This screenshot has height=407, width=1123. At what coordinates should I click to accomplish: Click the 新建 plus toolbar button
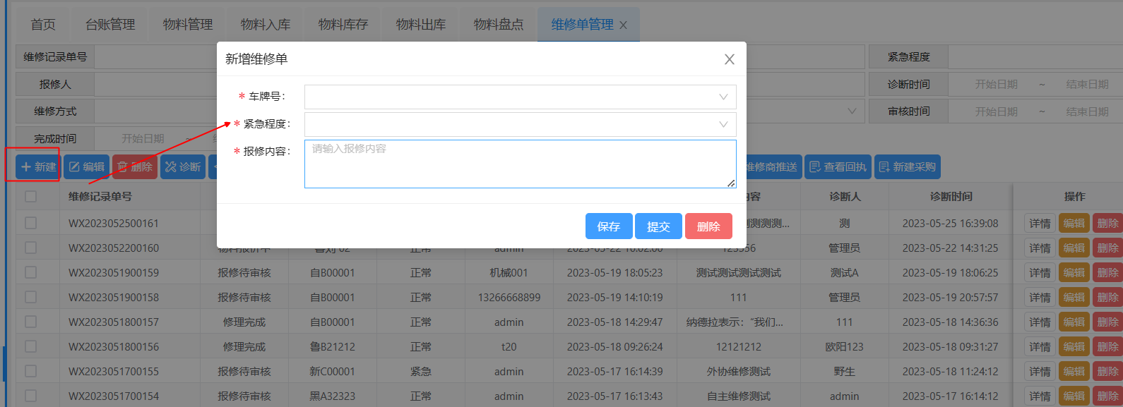coord(38,167)
